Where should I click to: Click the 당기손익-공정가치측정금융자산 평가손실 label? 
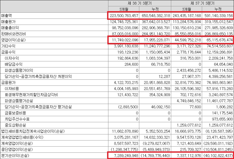click(38, 107)
